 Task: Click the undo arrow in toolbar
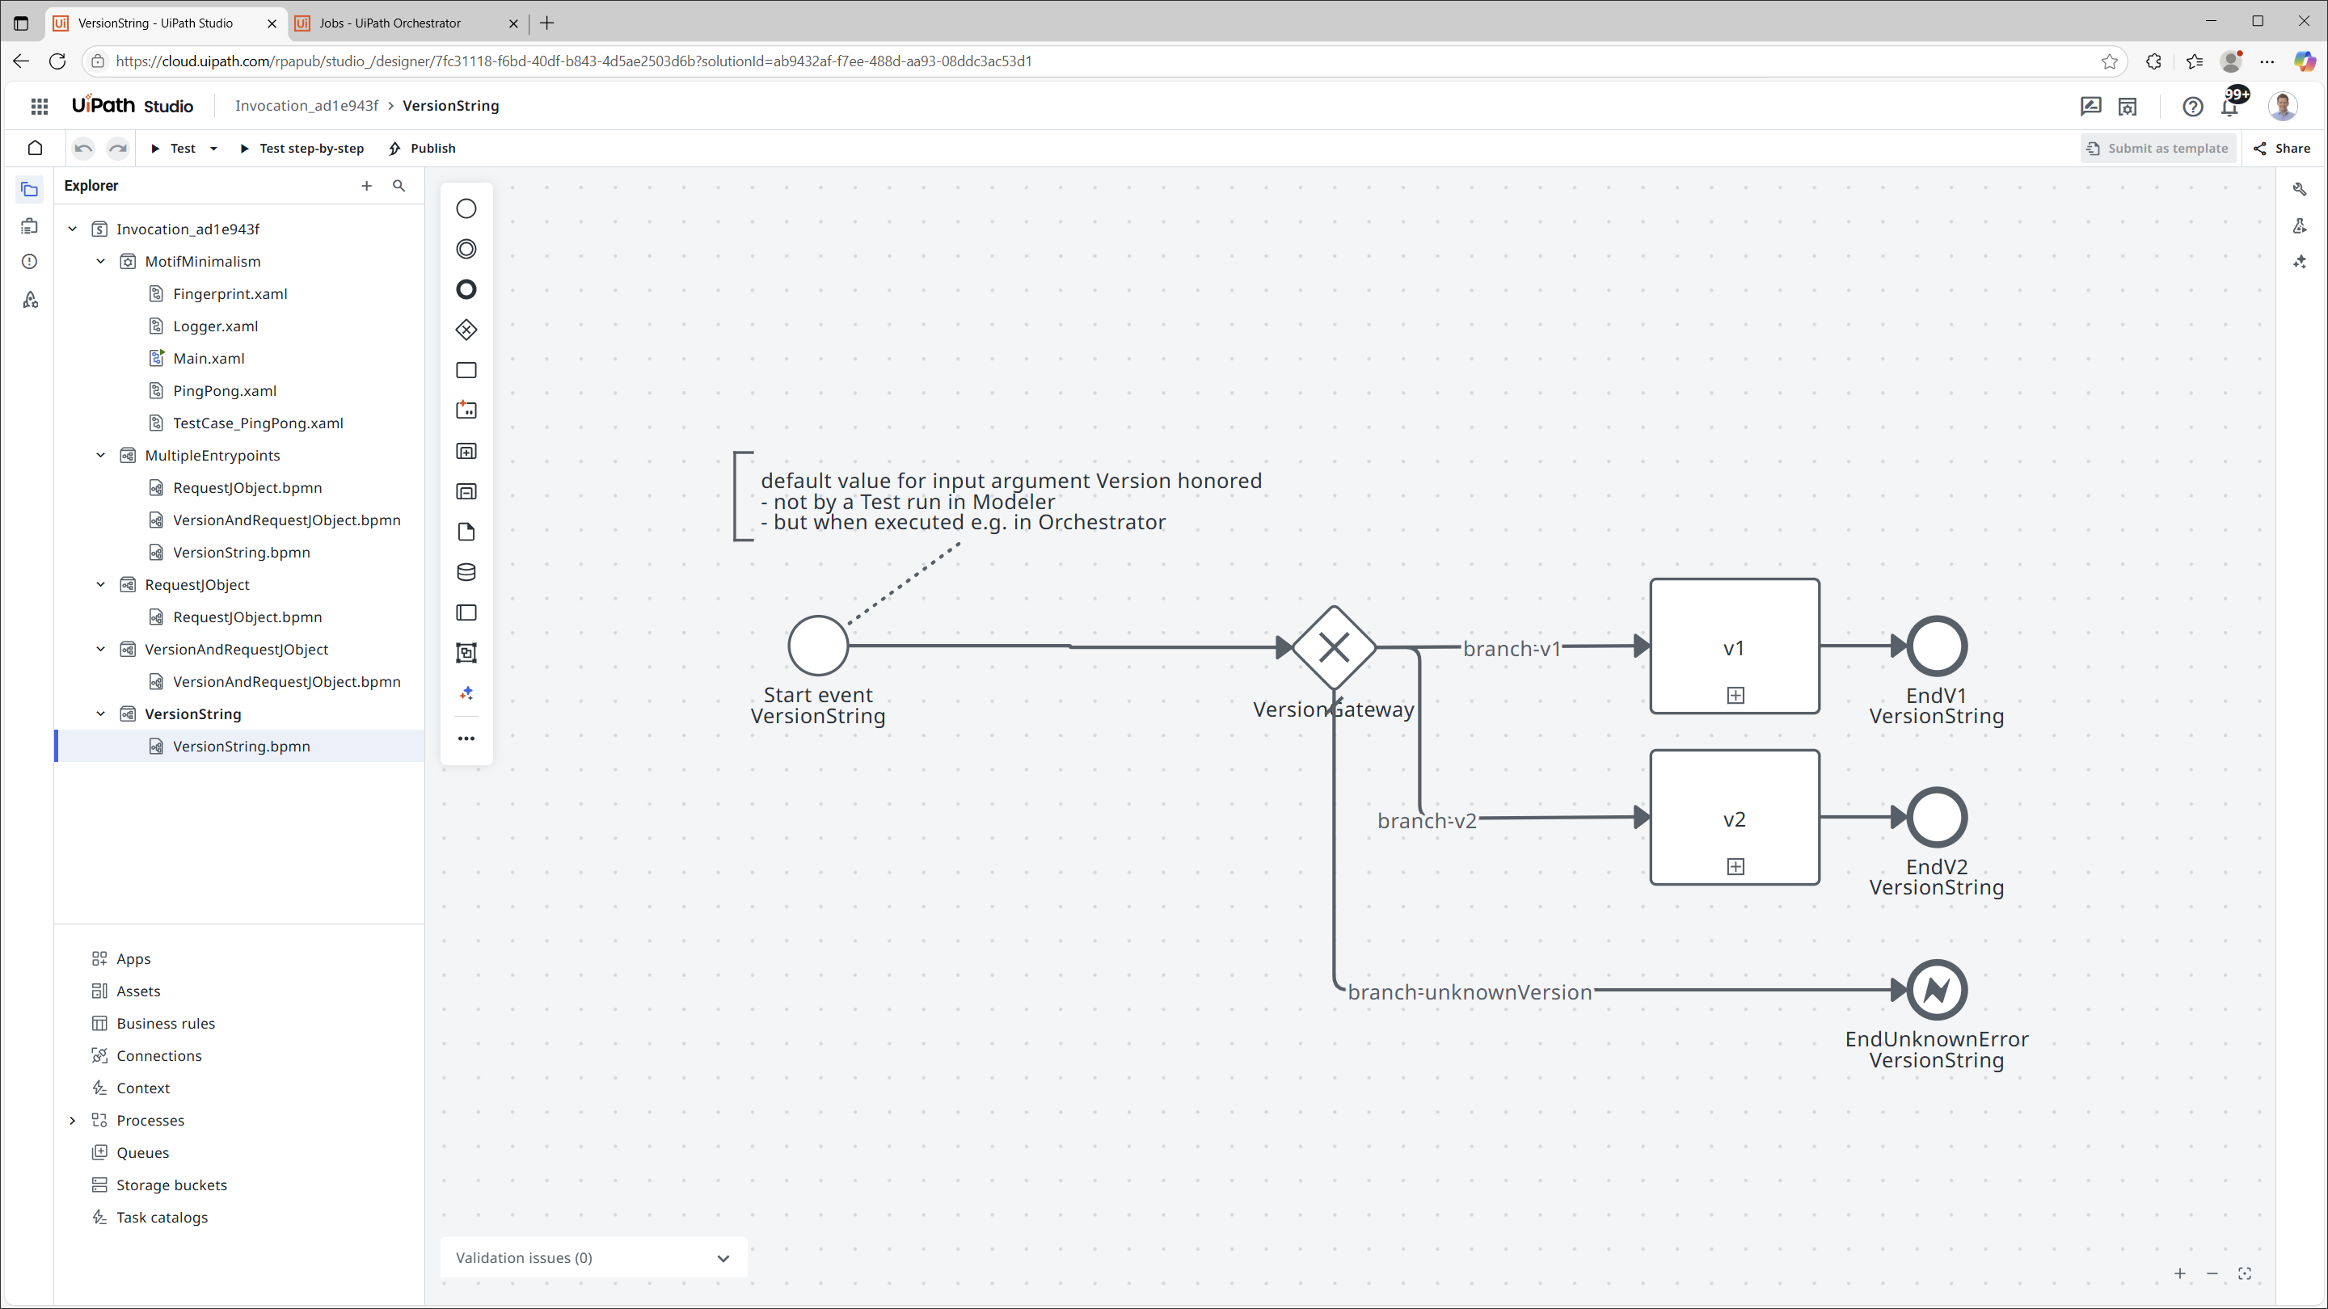[83, 148]
